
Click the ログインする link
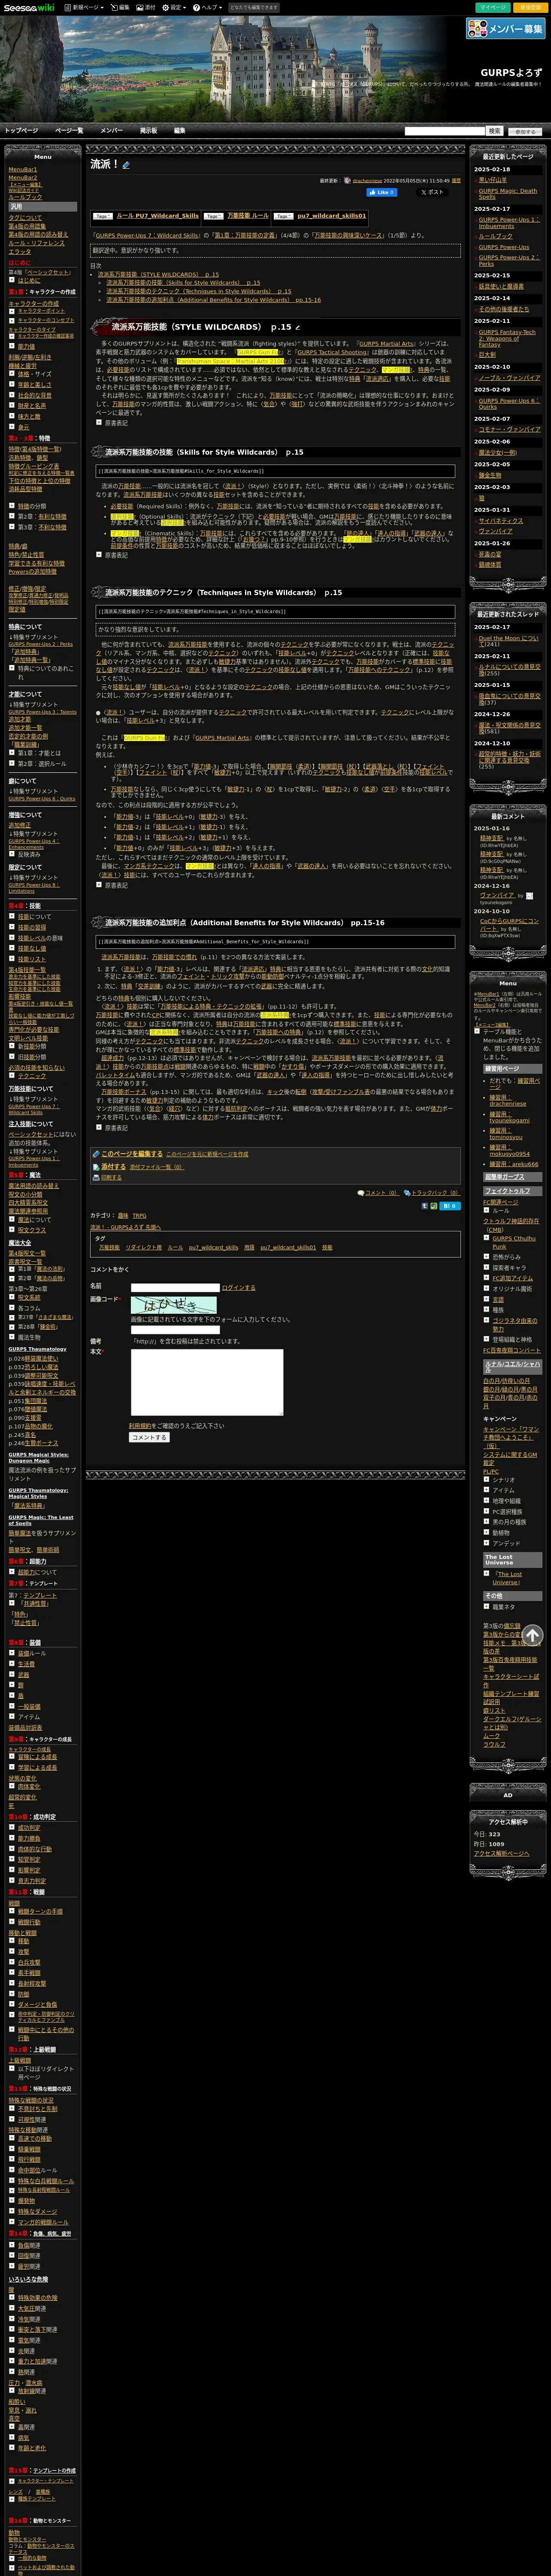click(x=238, y=1287)
